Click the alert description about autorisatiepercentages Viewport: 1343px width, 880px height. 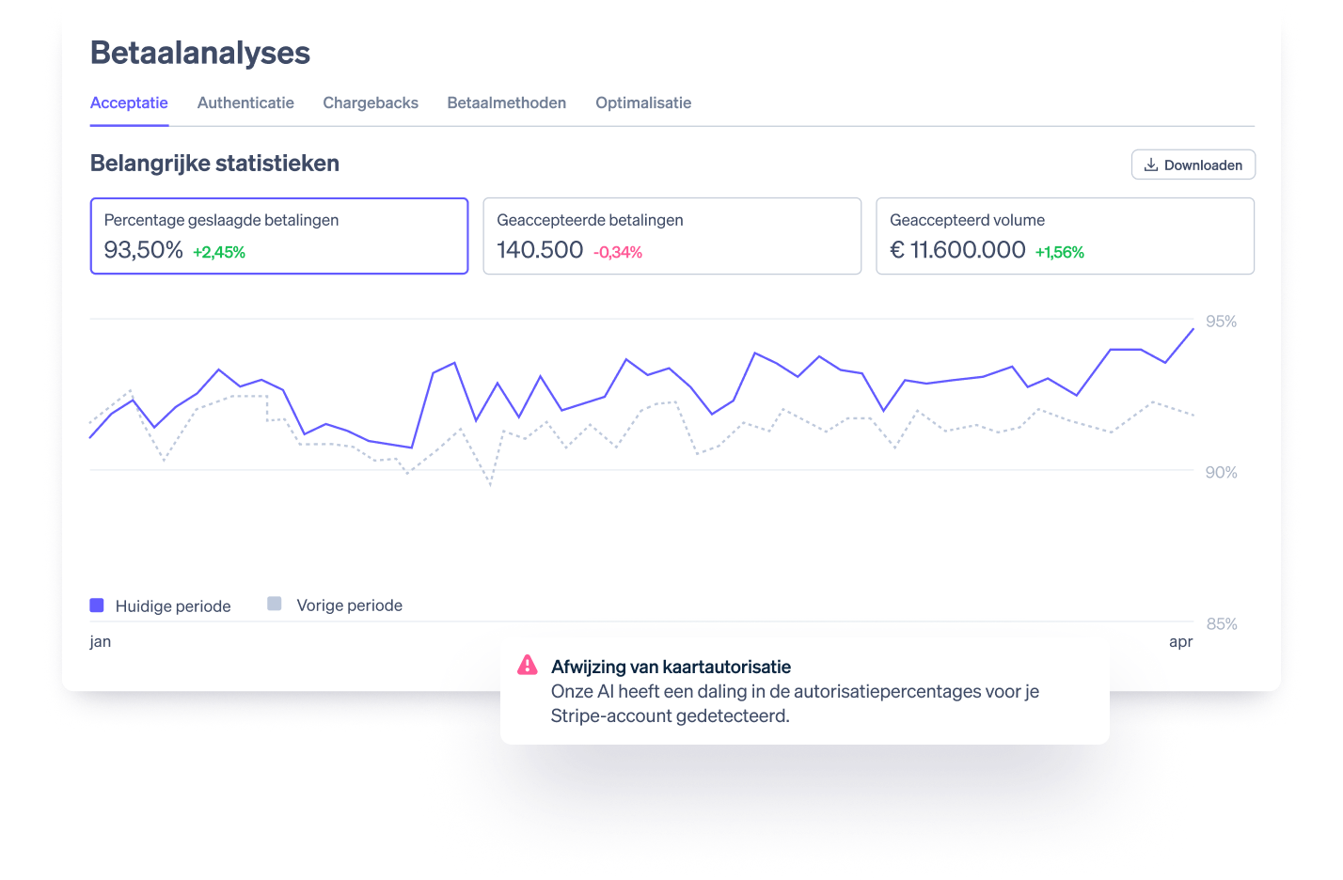(795, 703)
